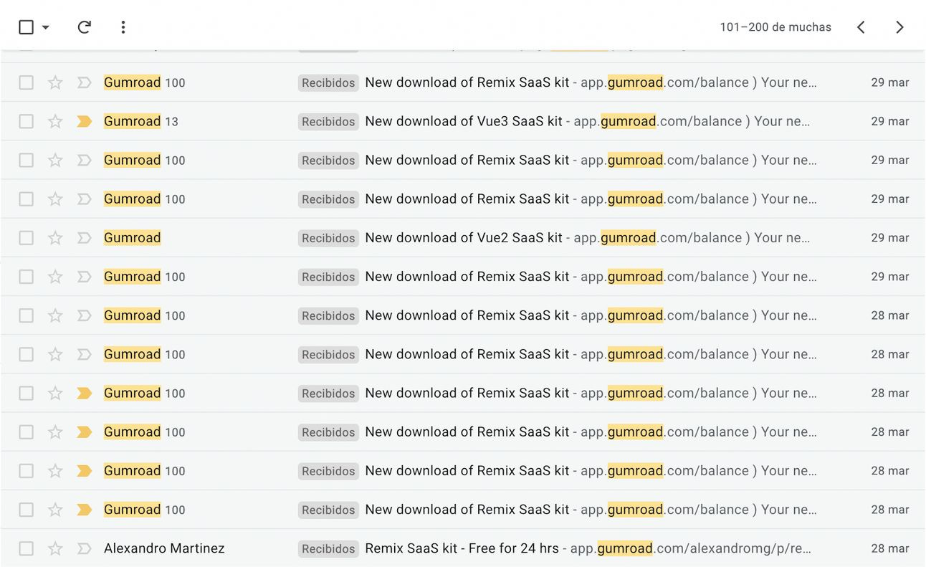Toggle importance marker on Alexandro Martinez email
The image size is (926, 567).
(x=84, y=548)
